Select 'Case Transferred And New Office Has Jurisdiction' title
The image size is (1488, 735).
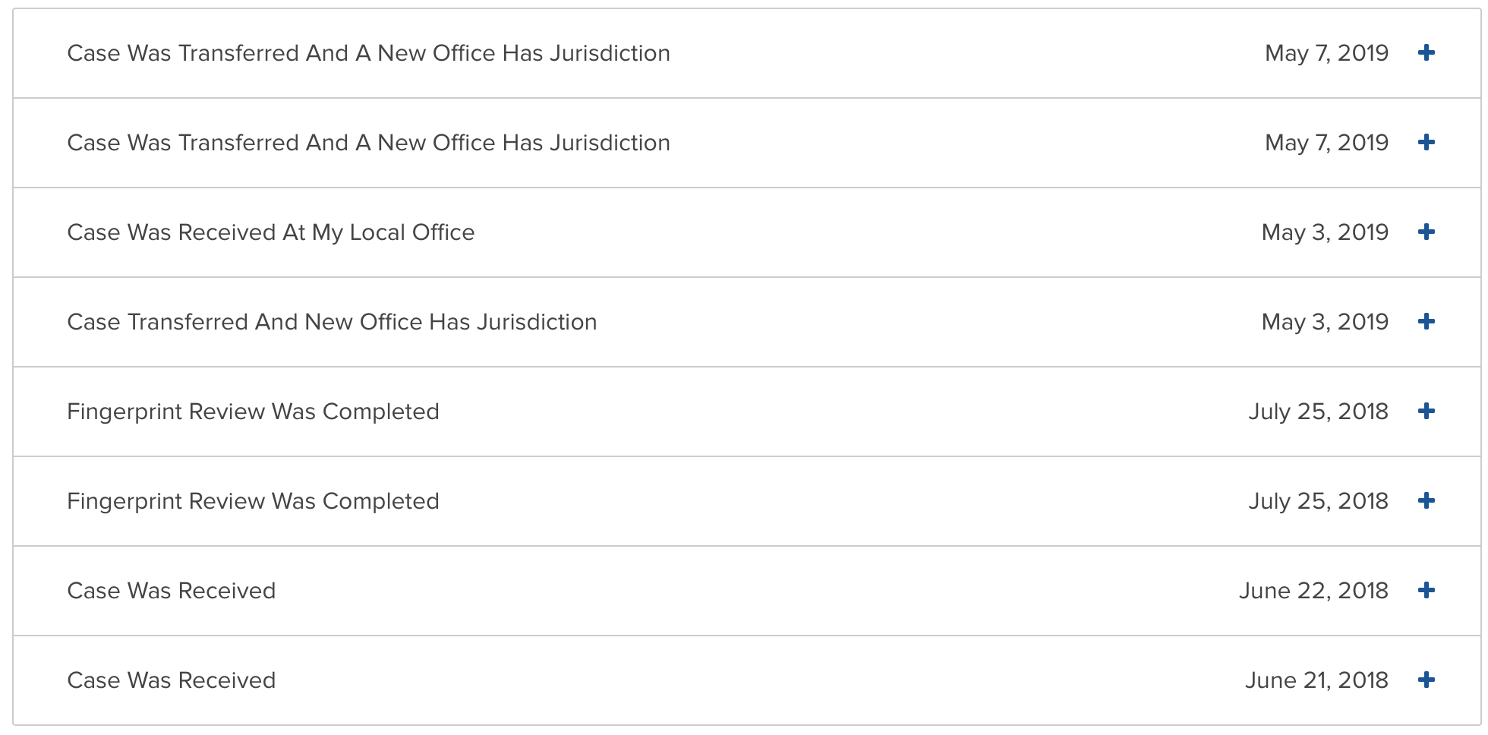tap(332, 322)
